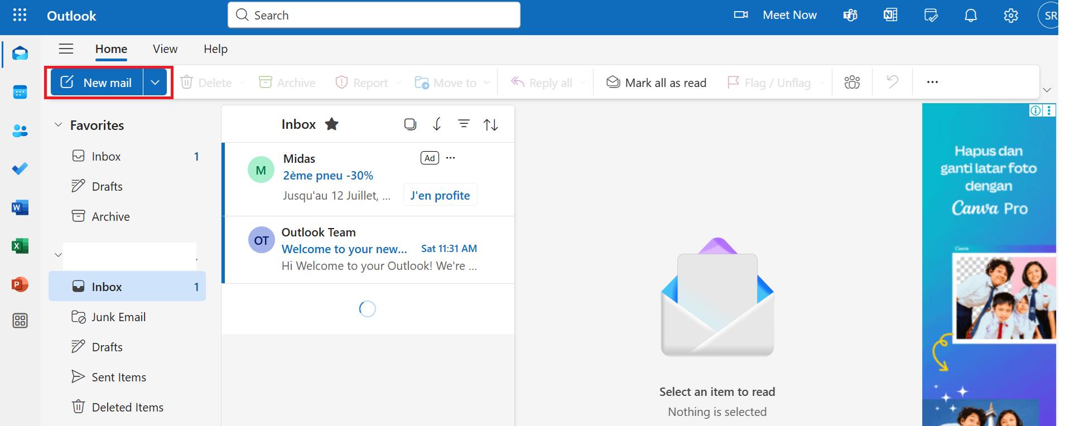Launch Word from the left sidebar
This screenshot has height=426, width=1065.
[20, 208]
